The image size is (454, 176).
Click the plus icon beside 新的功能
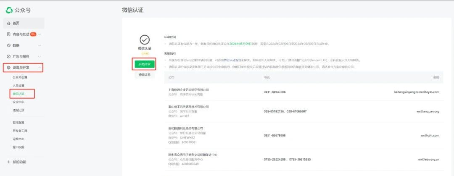pyautogui.click(x=8, y=162)
